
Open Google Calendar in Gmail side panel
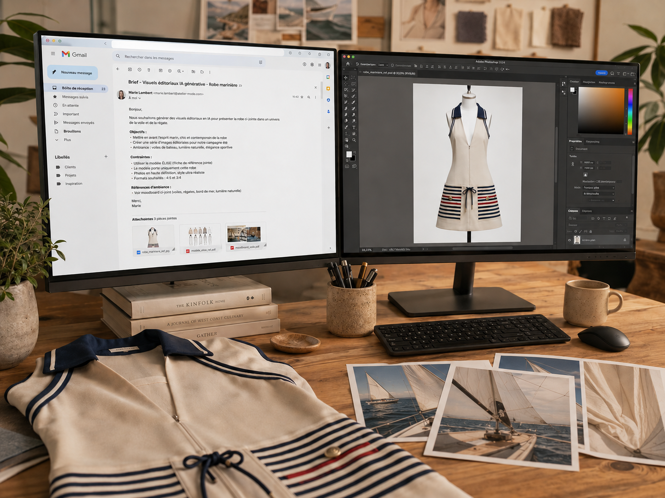[x=328, y=77]
